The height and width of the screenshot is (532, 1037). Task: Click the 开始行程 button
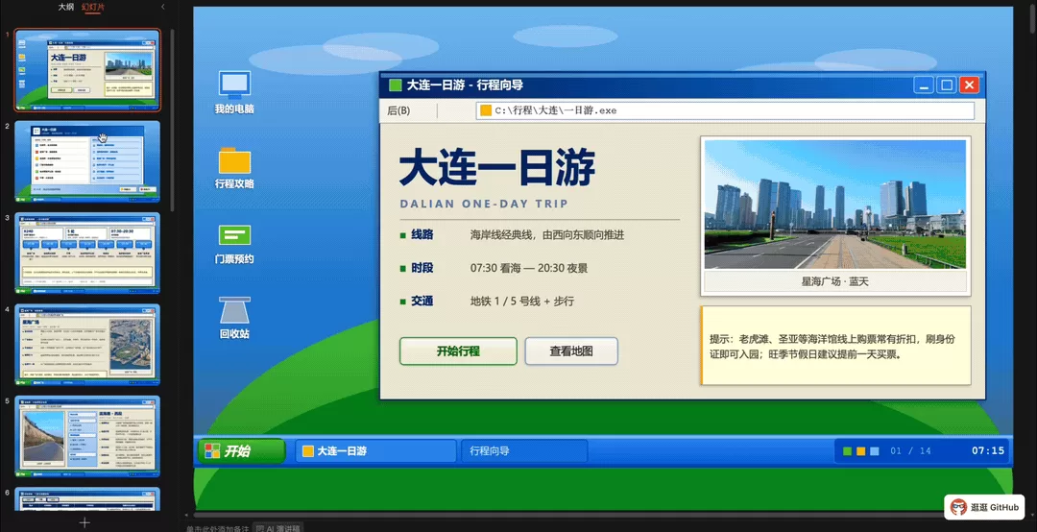[x=458, y=351]
